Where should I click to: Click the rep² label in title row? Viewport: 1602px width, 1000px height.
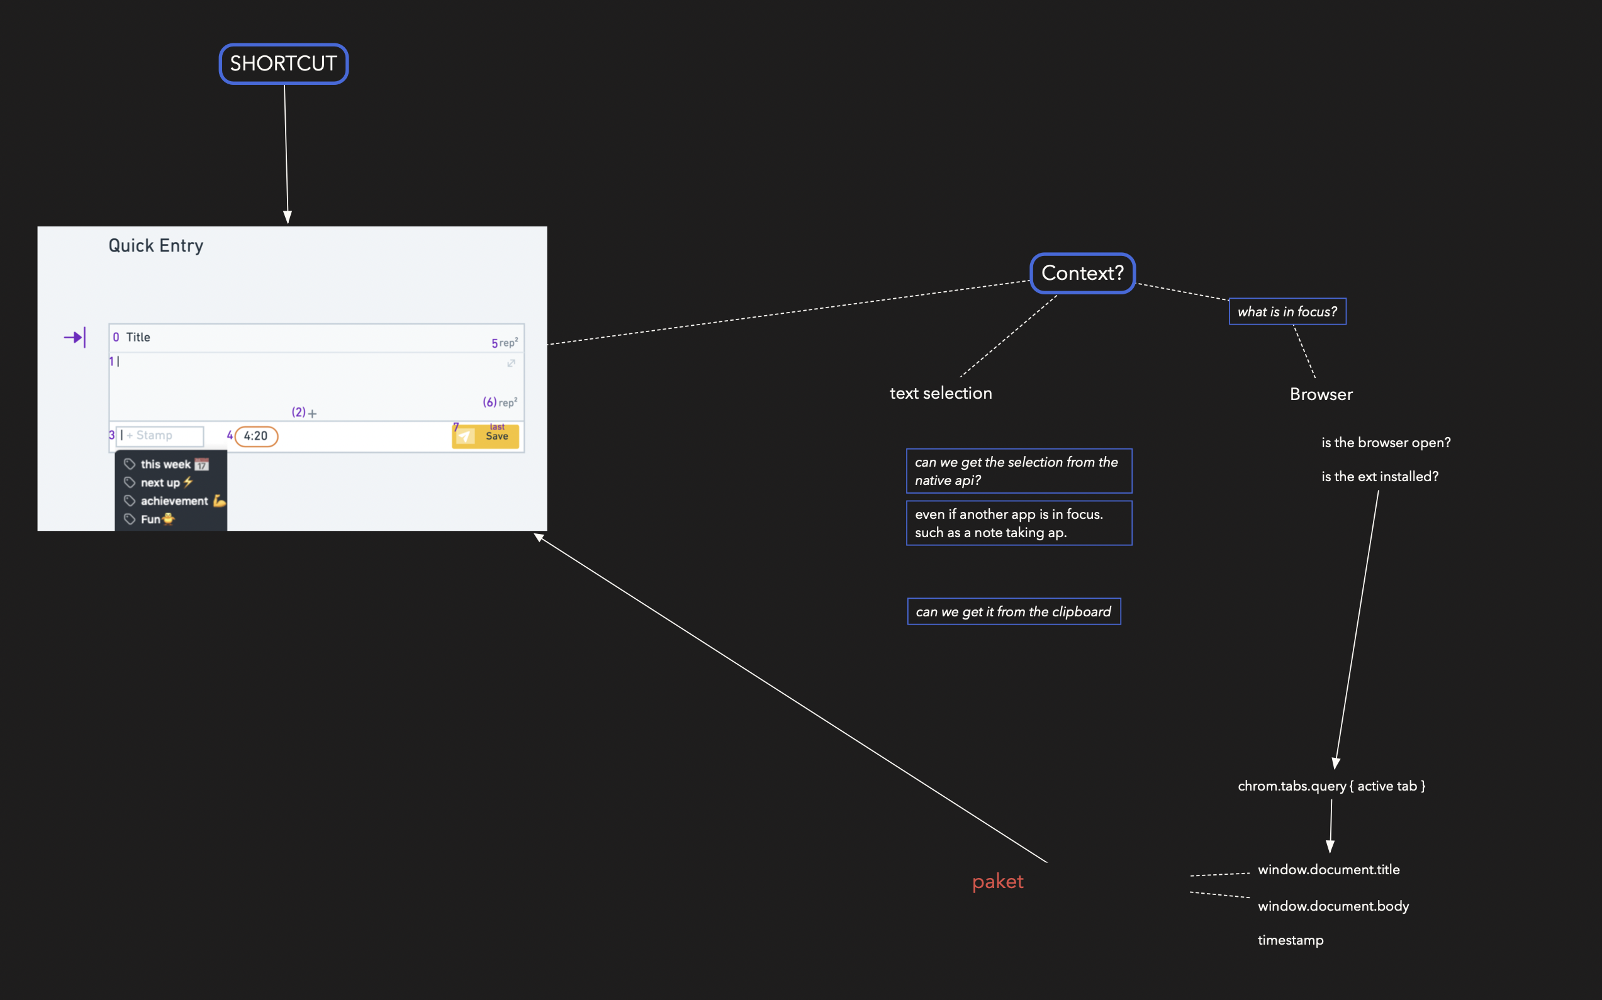(x=508, y=343)
